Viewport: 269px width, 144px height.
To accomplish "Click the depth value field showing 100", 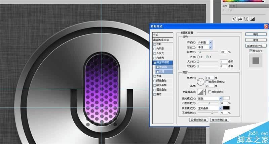I will (x=224, y=52).
